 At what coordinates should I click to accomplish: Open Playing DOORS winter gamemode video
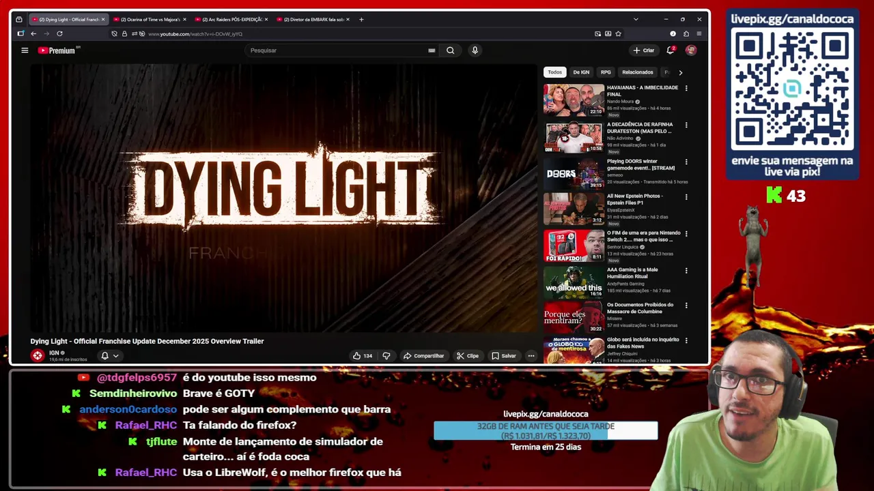tap(574, 173)
